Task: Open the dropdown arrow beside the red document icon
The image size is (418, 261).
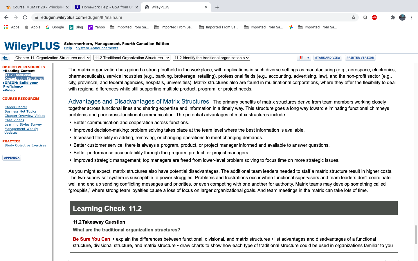Action: point(308,58)
